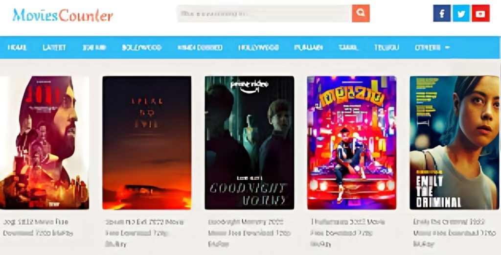501x255 pixels.
Task: Open the Hindi Dubbed category
Action: tap(200, 47)
